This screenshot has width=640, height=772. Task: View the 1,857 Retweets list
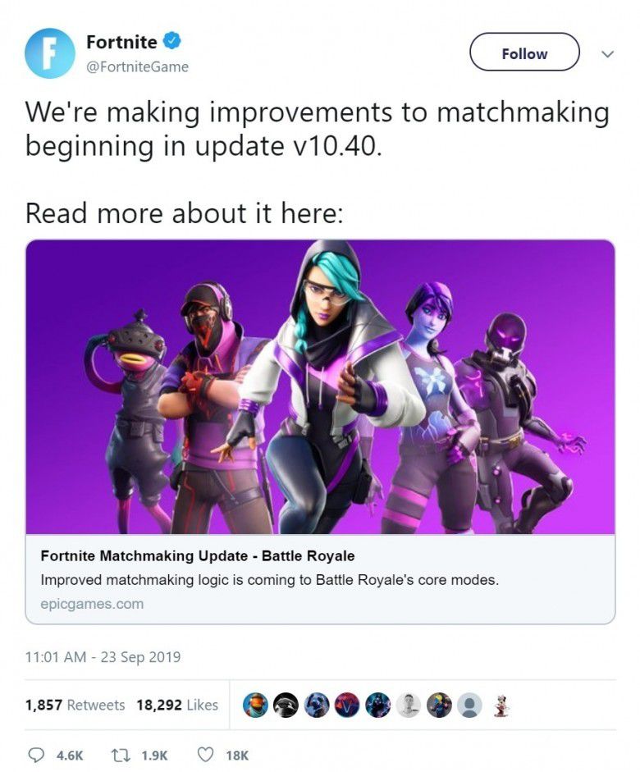[75, 705]
